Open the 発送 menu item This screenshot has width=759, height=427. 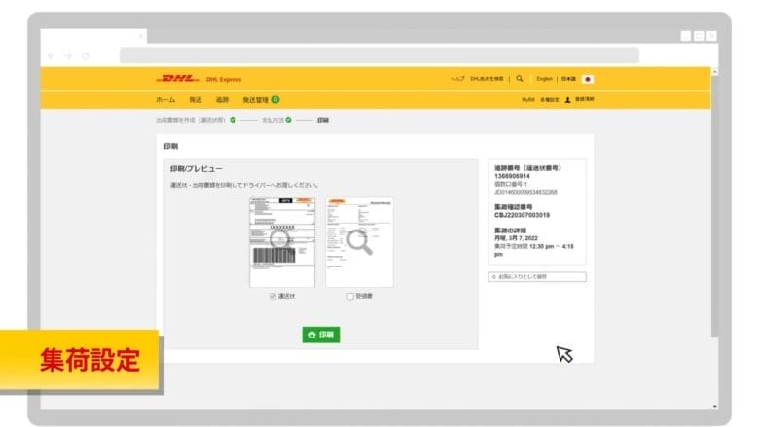pos(195,99)
